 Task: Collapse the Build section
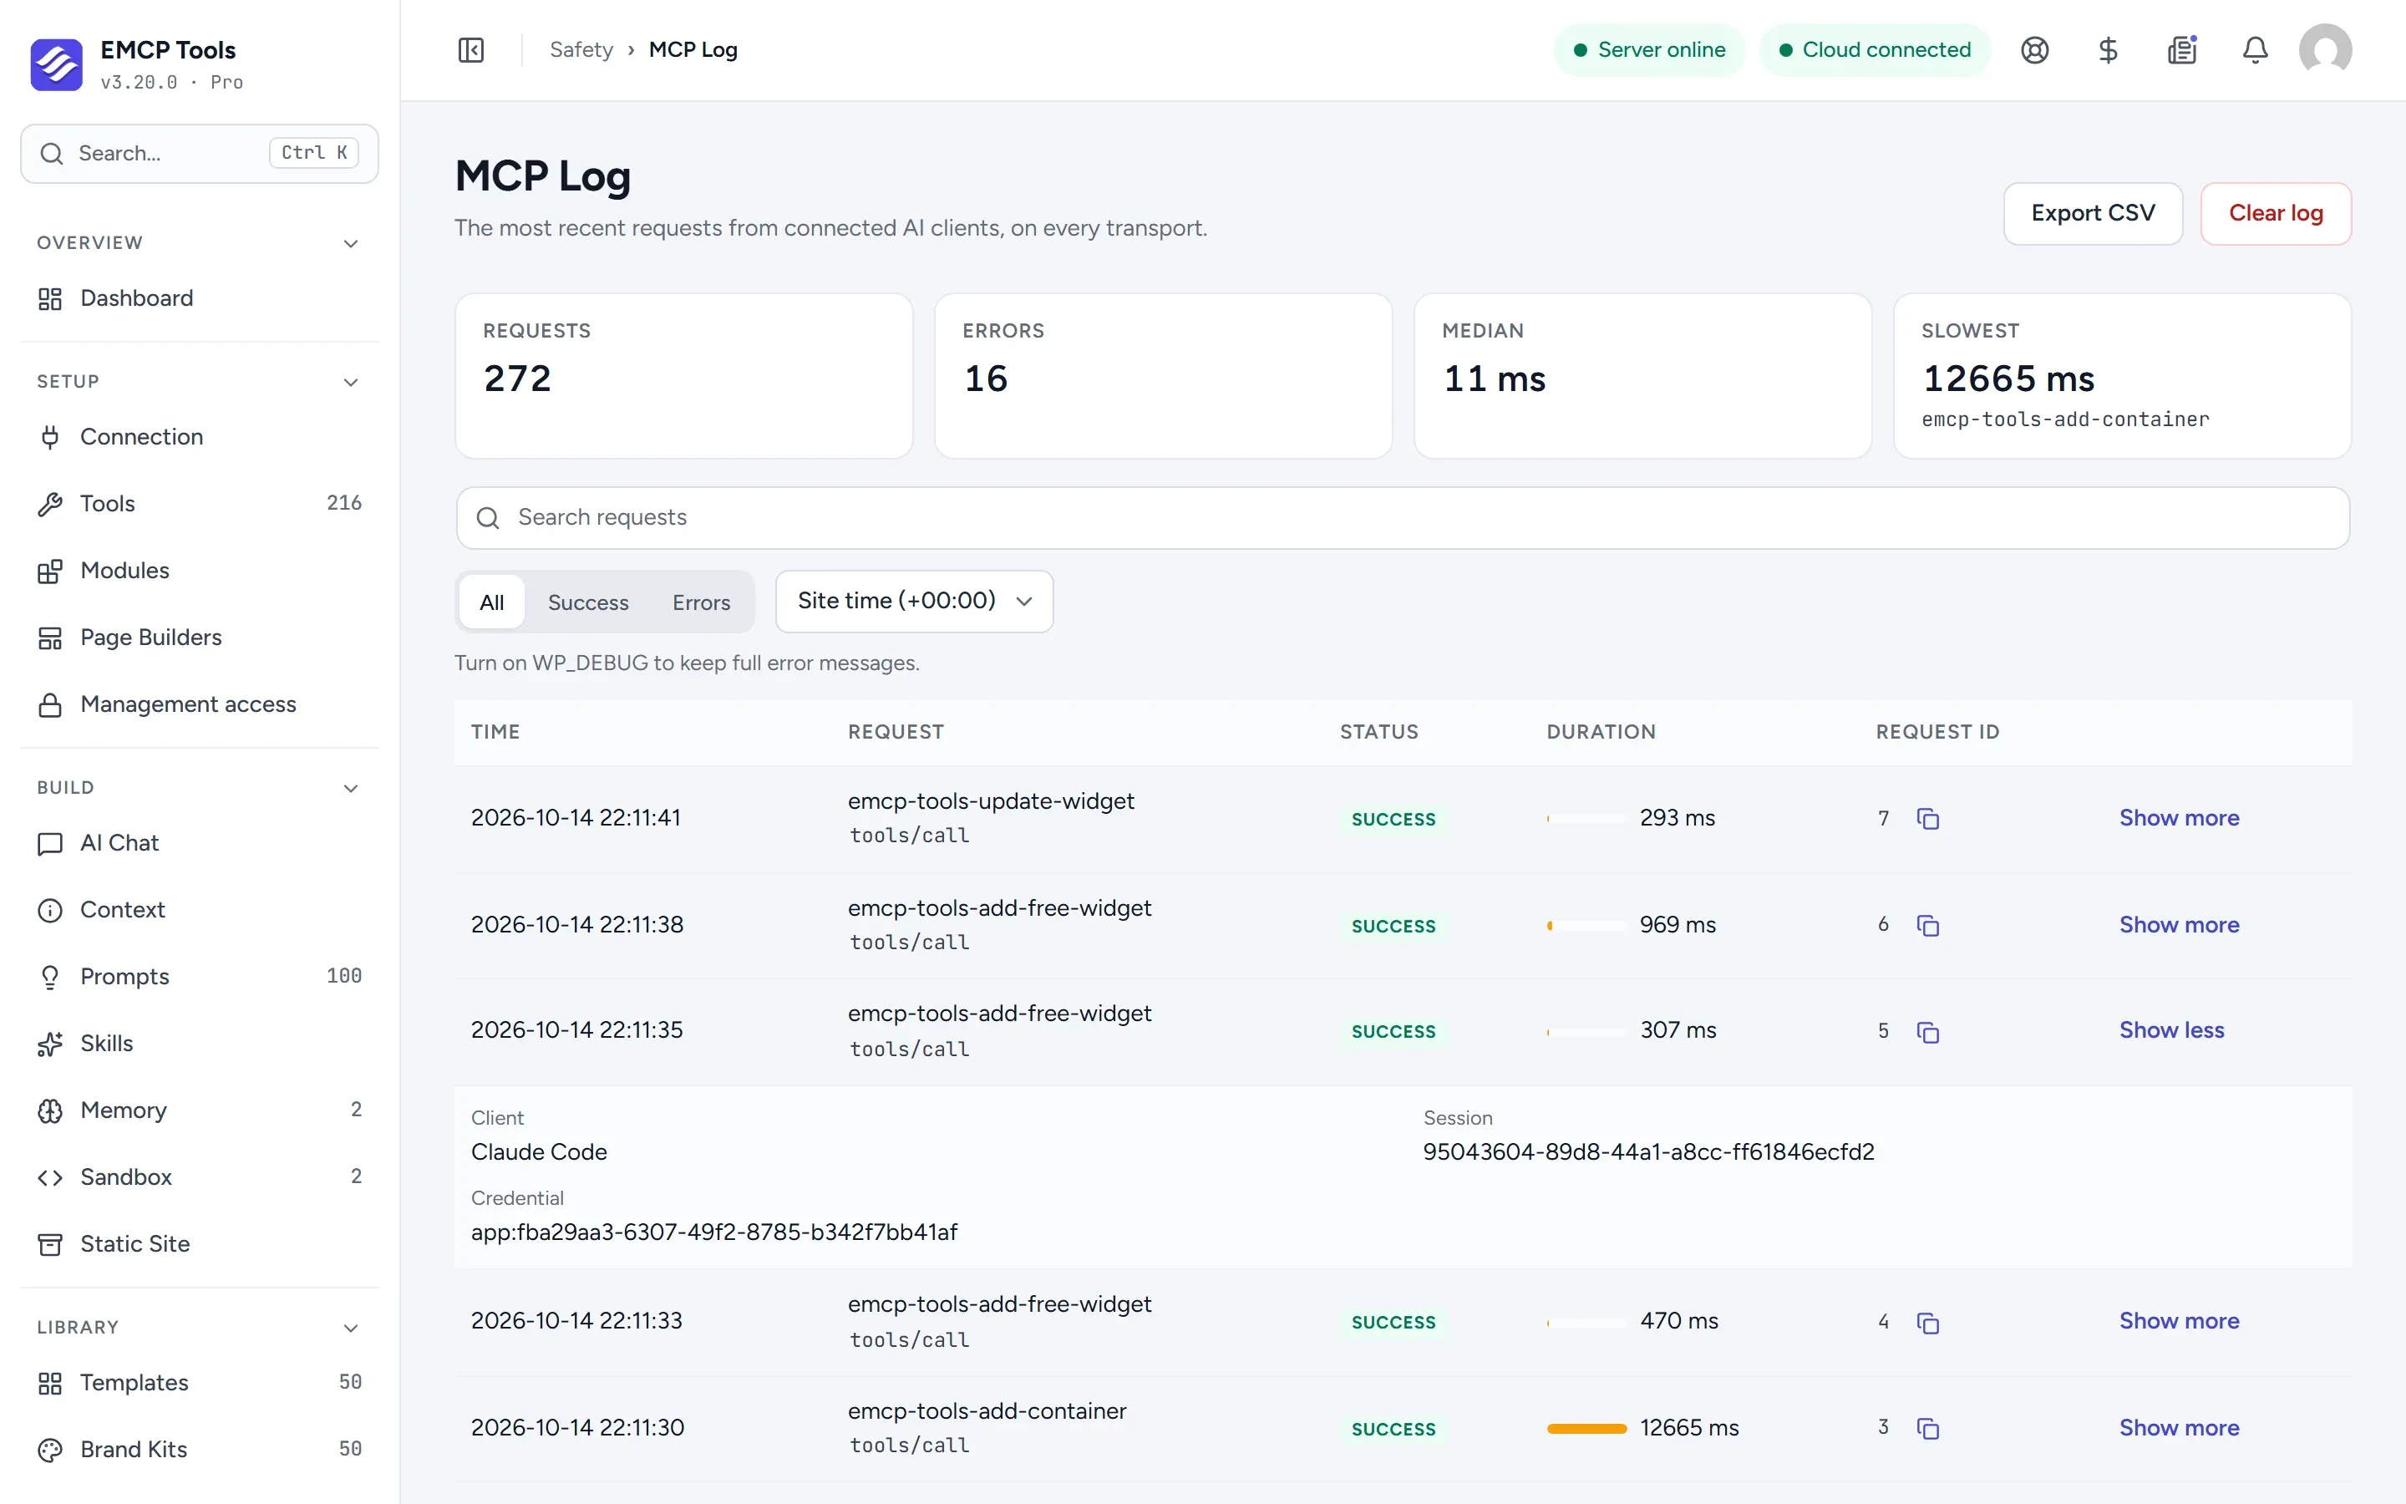coord(350,788)
